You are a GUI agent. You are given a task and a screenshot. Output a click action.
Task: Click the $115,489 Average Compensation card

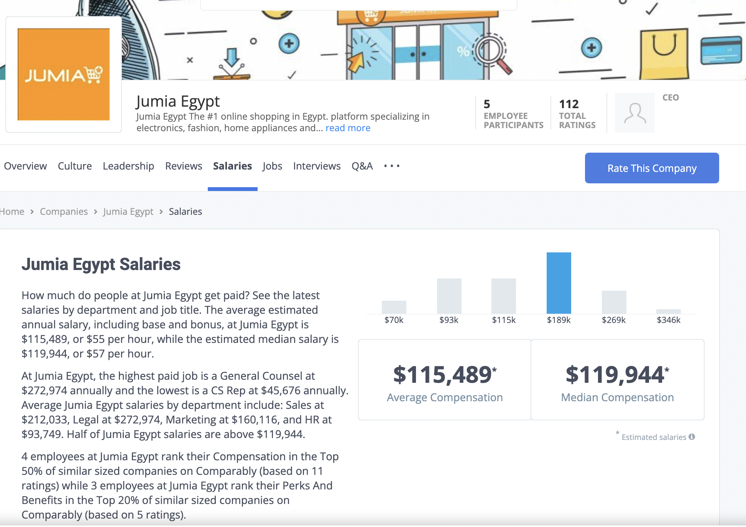(445, 380)
